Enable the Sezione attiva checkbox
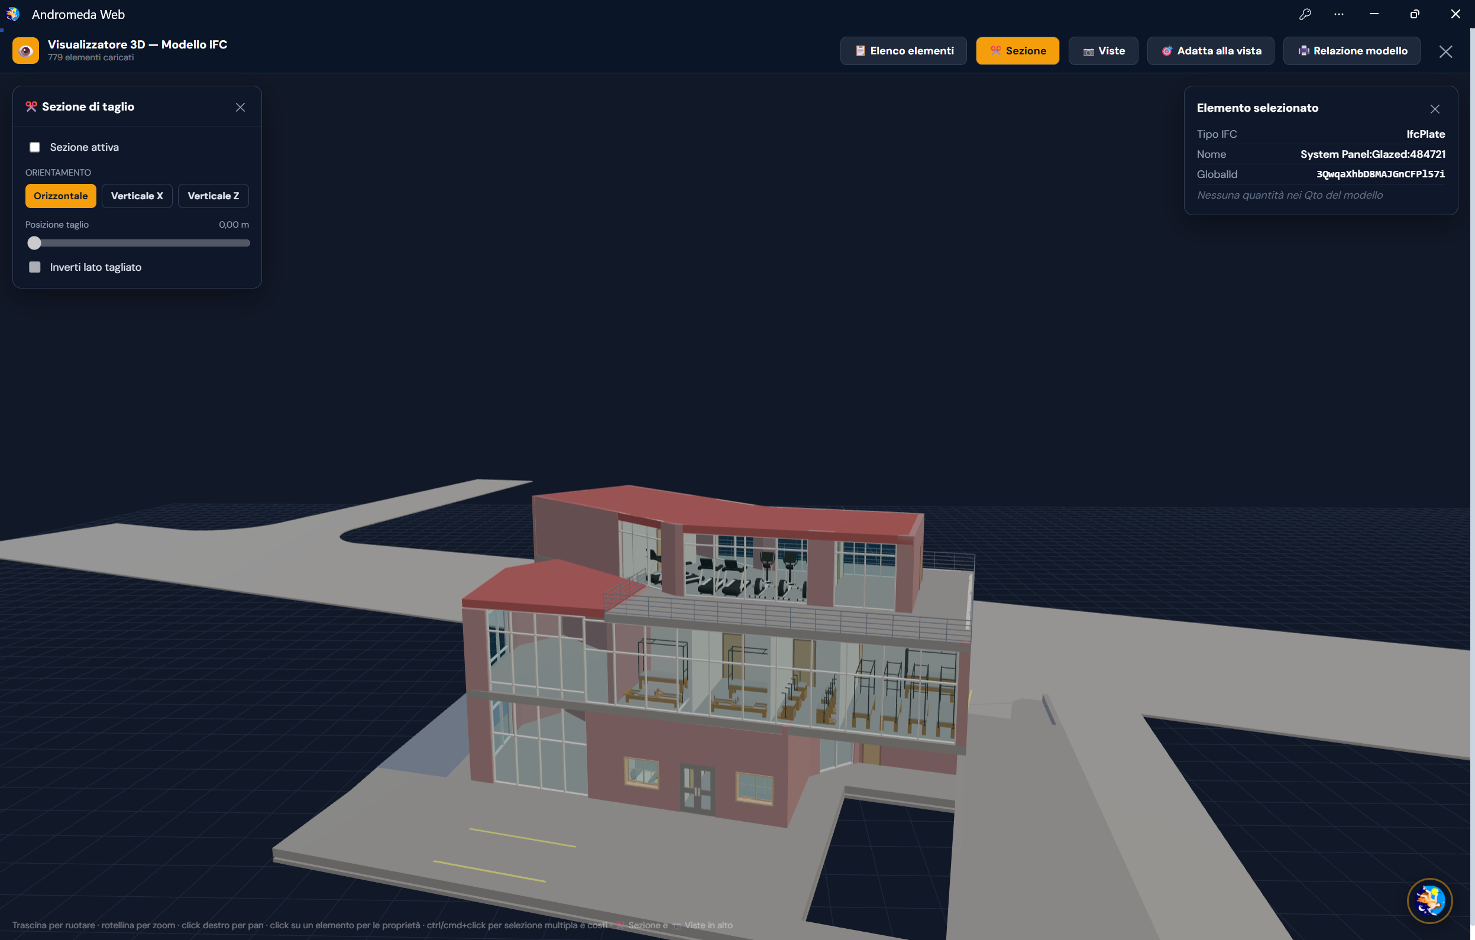 tap(35, 147)
